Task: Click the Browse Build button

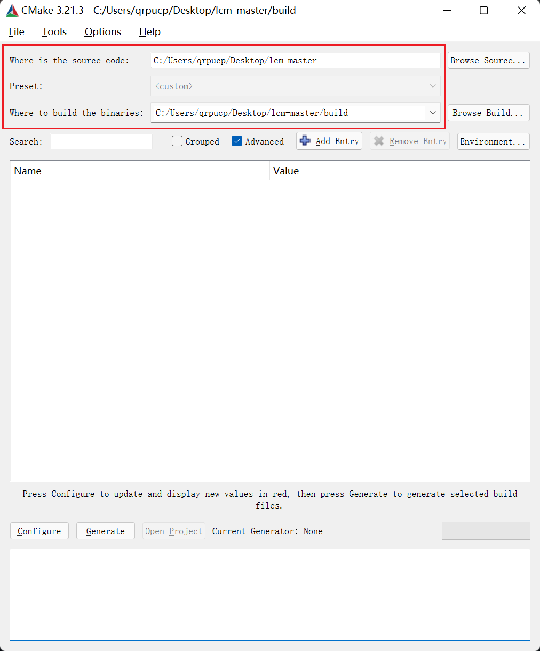Action: 489,113
